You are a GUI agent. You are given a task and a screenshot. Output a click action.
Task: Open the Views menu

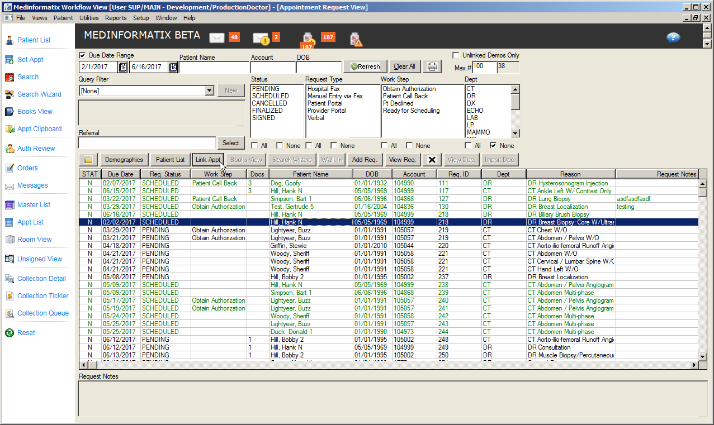point(40,18)
